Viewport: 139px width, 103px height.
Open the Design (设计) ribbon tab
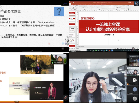click(75, 4)
